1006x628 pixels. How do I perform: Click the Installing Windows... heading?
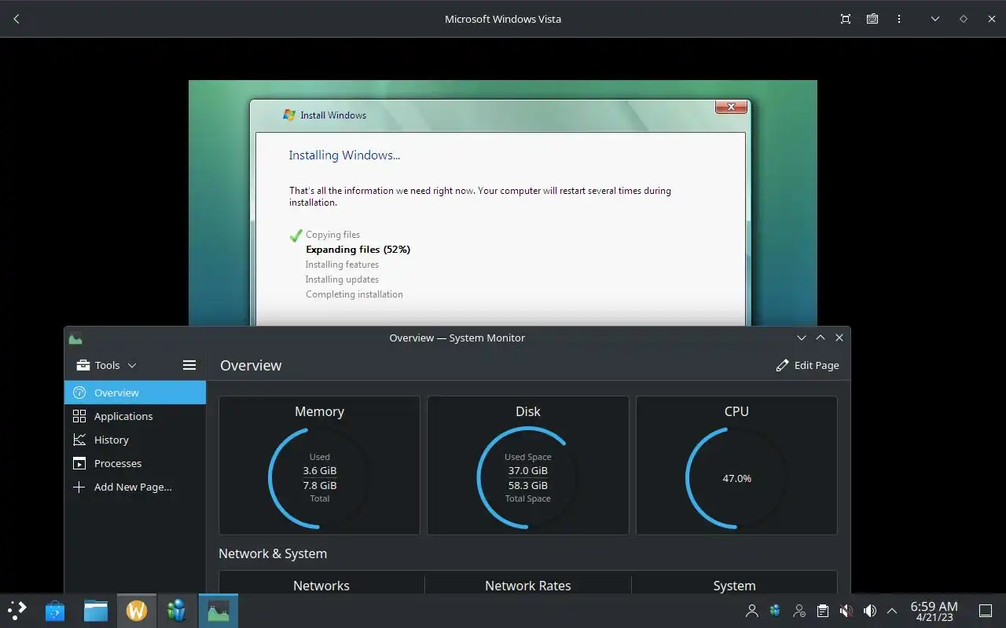344,155
